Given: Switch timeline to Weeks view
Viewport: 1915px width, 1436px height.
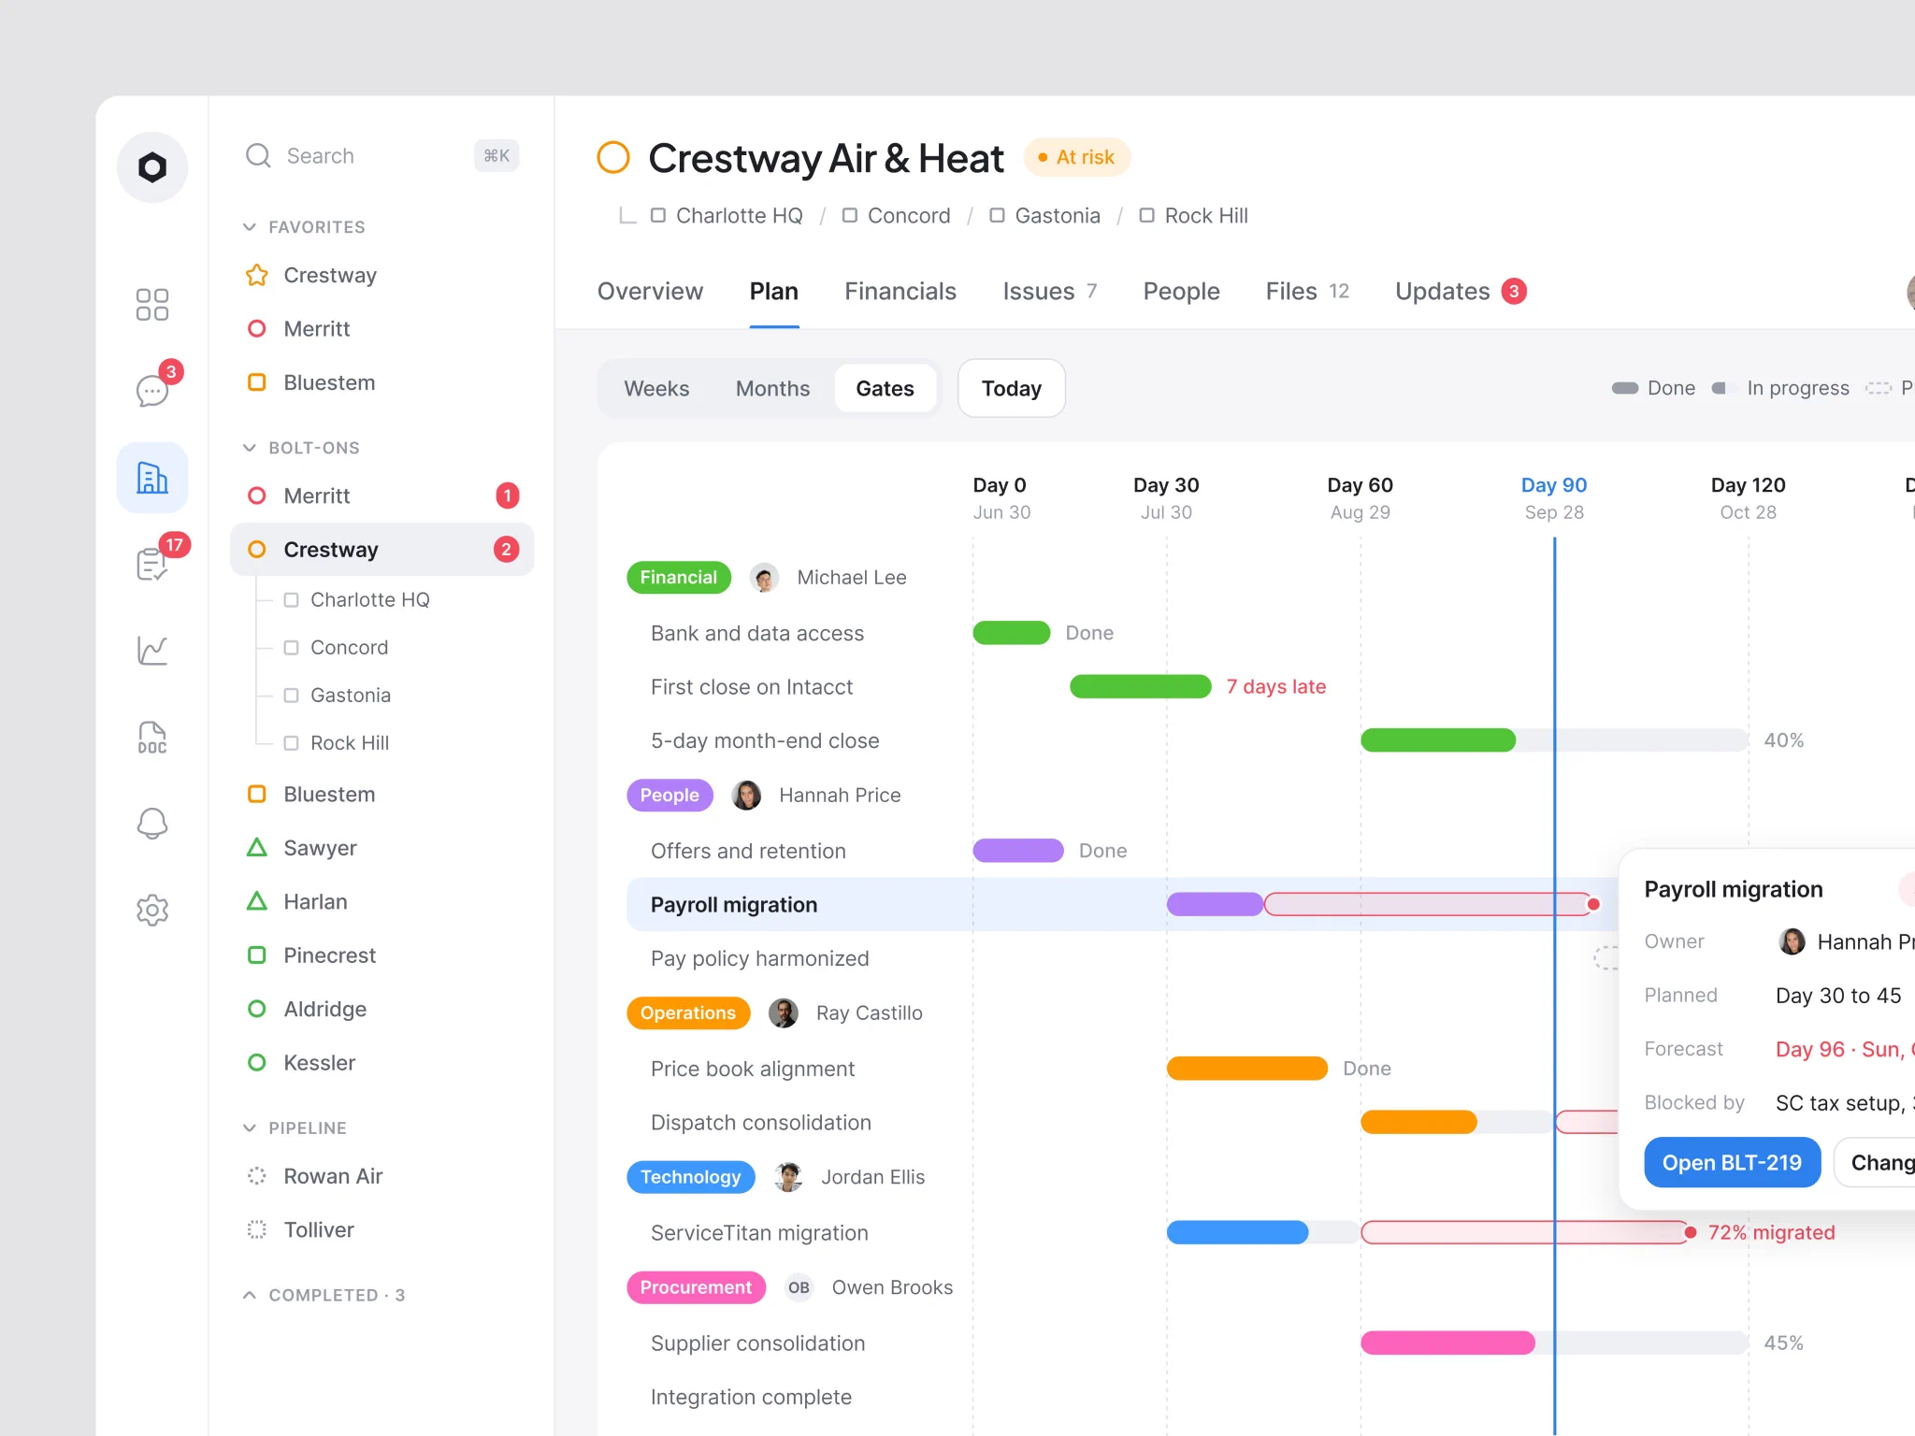Looking at the screenshot, I should click(656, 388).
